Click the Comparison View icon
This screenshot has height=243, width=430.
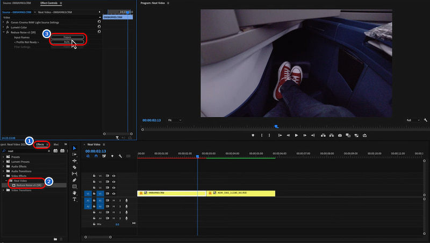pyautogui.click(x=348, y=135)
